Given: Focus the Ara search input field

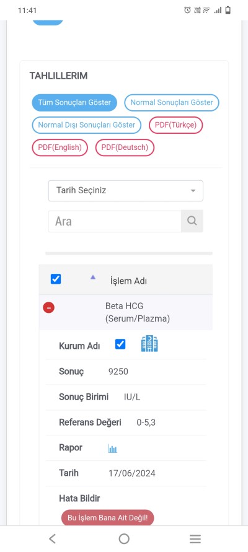Looking at the screenshot, I should [115, 221].
